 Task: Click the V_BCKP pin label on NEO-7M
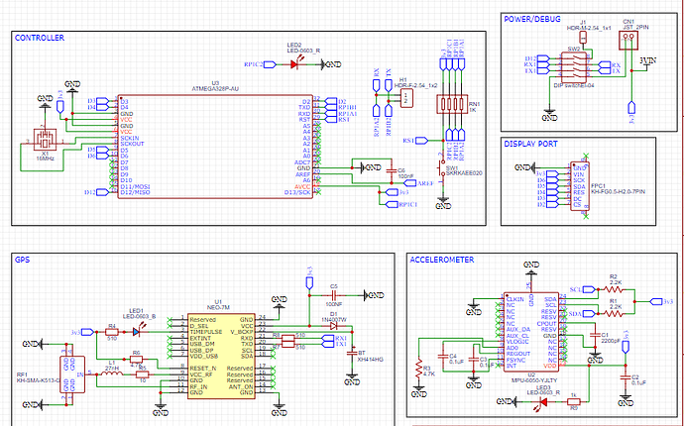(241, 332)
